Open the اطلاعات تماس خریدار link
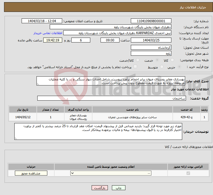 [48, 33]
